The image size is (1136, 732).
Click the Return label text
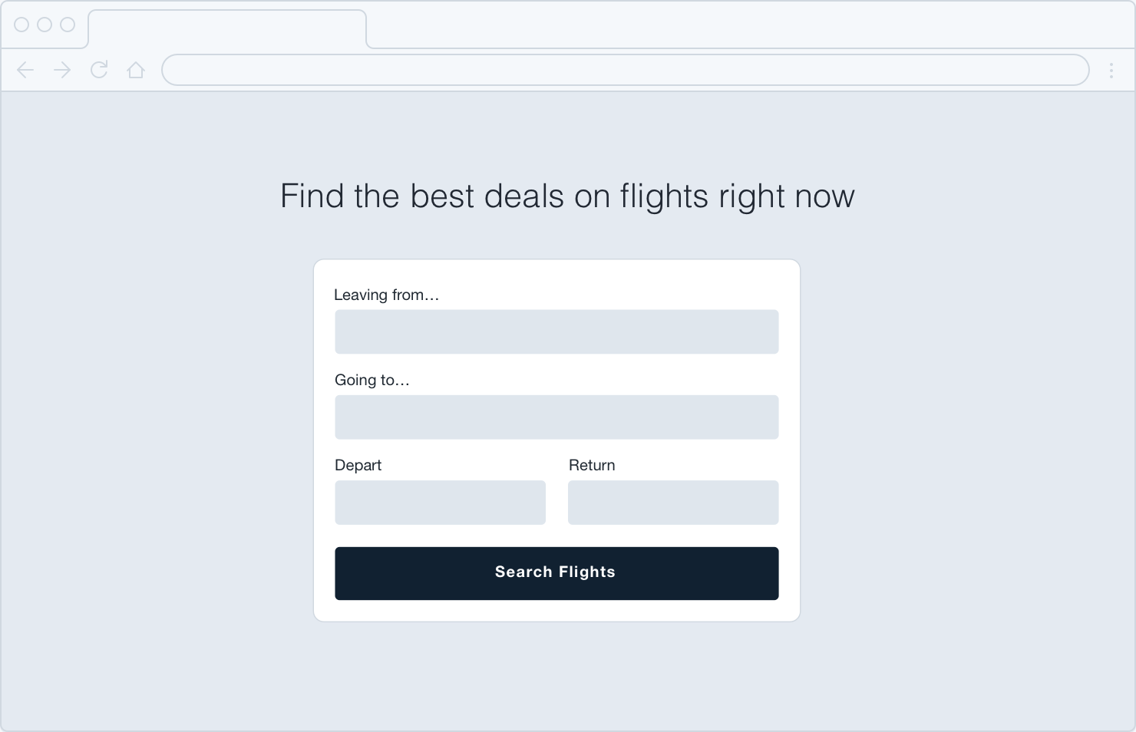[x=592, y=465]
